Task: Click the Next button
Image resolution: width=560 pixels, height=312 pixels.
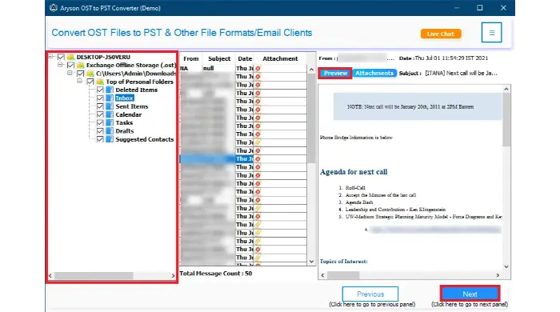Action: pyautogui.click(x=470, y=294)
